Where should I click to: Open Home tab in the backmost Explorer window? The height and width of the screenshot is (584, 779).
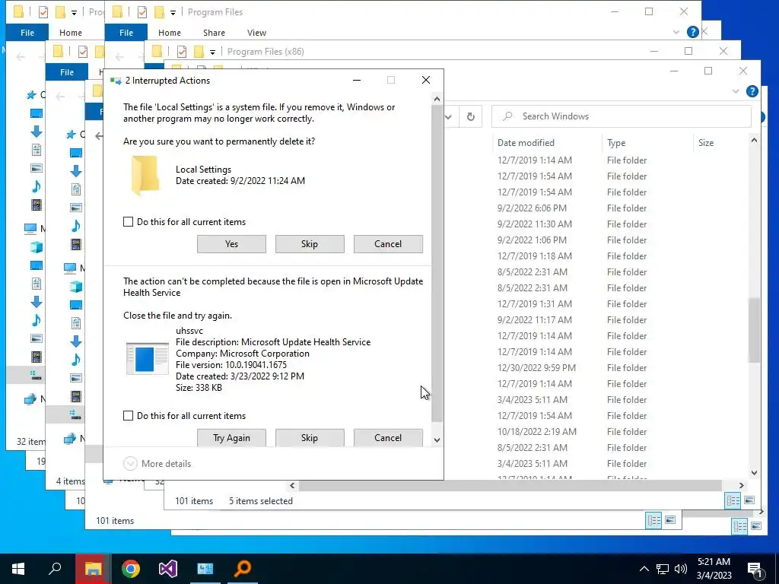click(x=71, y=33)
